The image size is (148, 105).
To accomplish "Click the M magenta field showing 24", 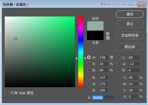I will pyautogui.click(x=133, y=84).
